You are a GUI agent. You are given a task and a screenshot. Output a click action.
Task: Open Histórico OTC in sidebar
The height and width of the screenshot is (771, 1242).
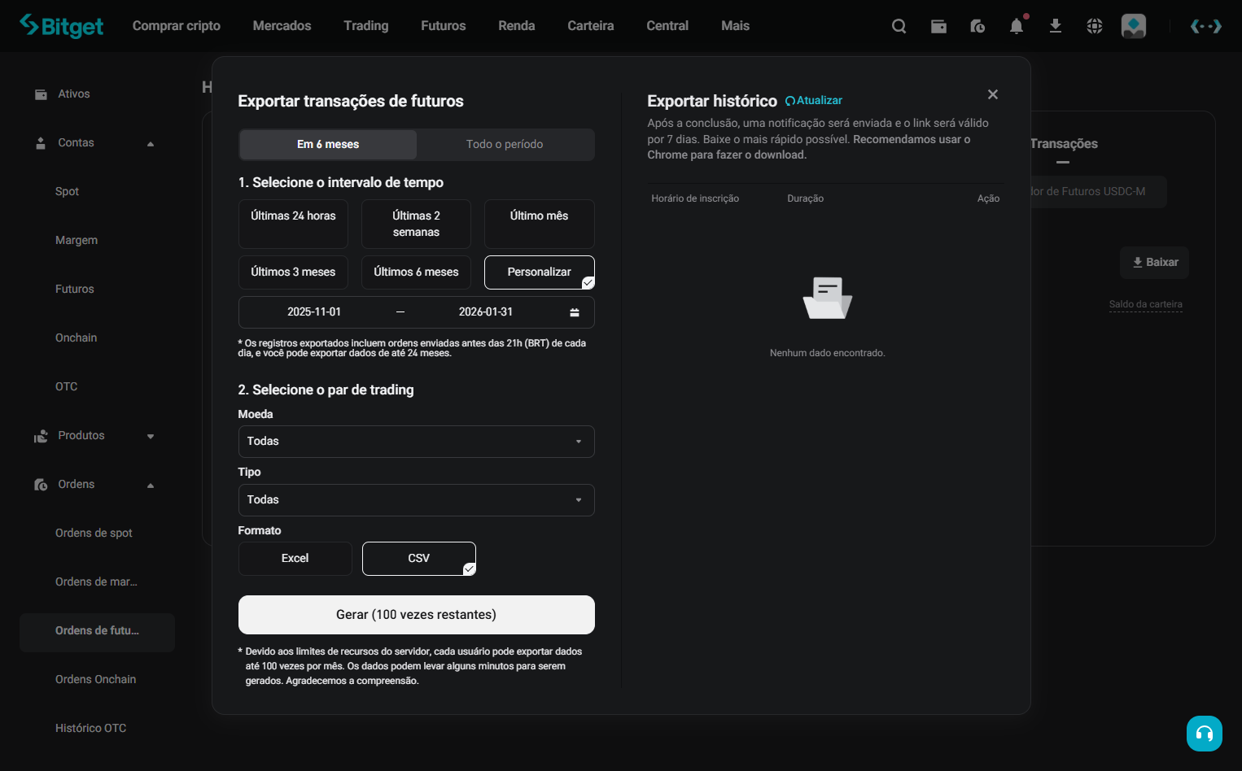point(90,728)
